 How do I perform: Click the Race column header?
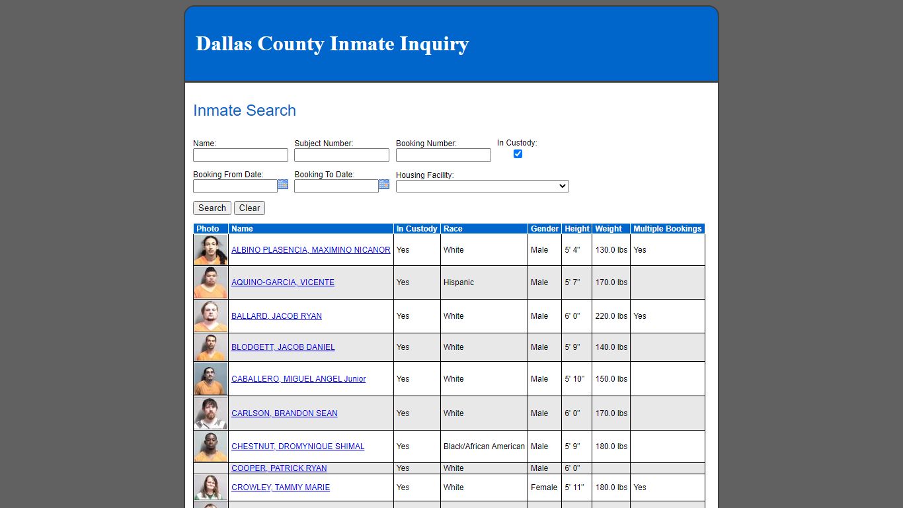[x=484, y=229]
